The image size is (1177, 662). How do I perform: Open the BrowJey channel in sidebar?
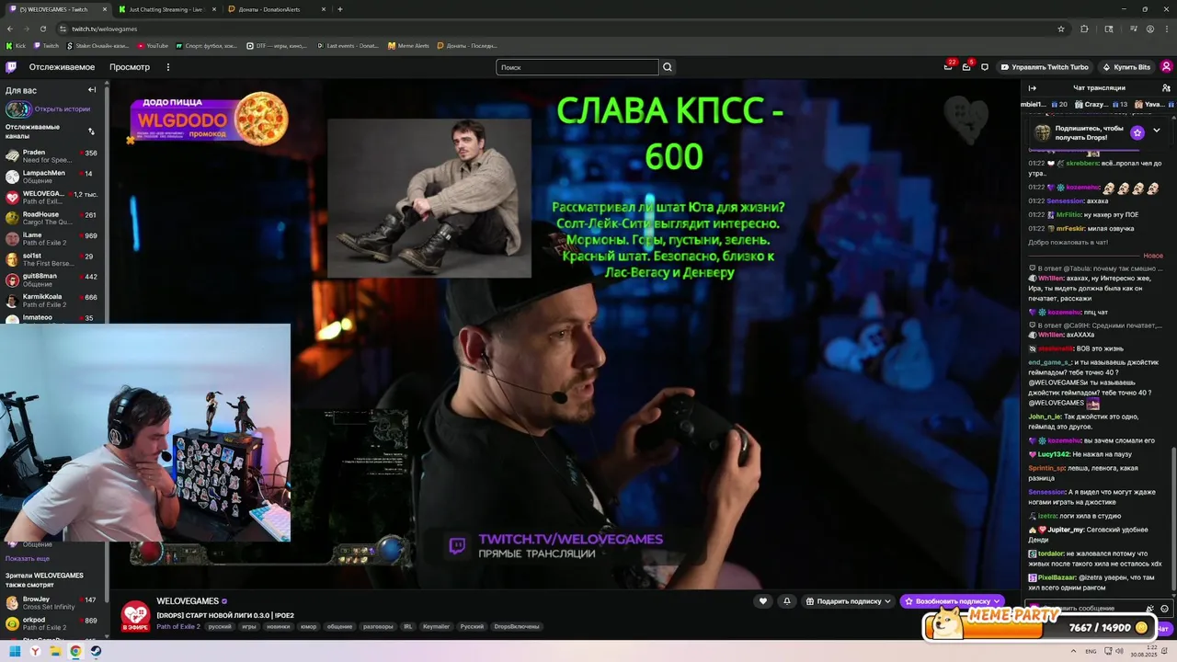[x=51, y=602]
